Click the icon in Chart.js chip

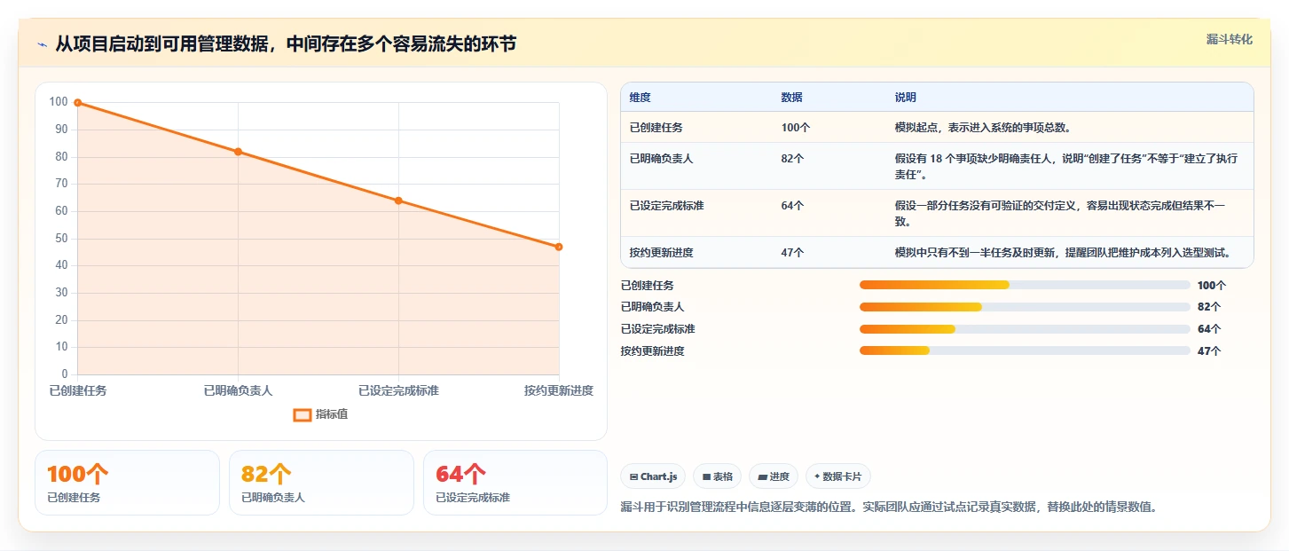click(x=633, y=477)
